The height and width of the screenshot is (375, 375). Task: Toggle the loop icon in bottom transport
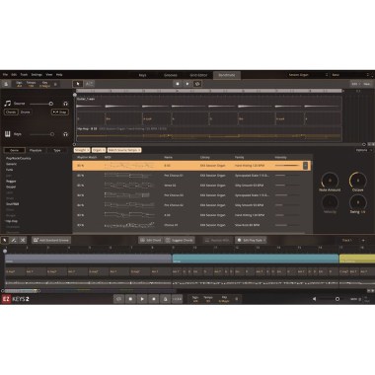pyautogui.click(x=118, y=299)
